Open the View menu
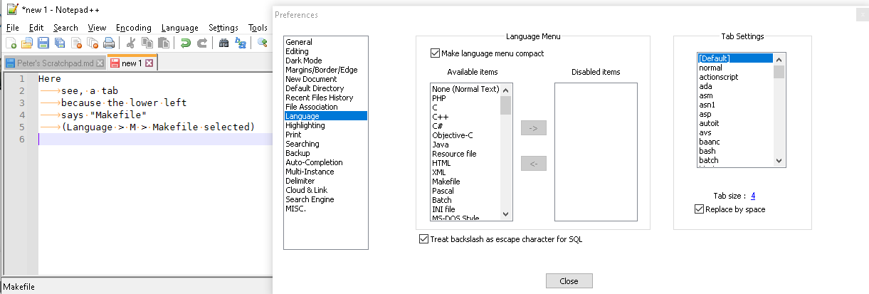 (x=98, y=28)
